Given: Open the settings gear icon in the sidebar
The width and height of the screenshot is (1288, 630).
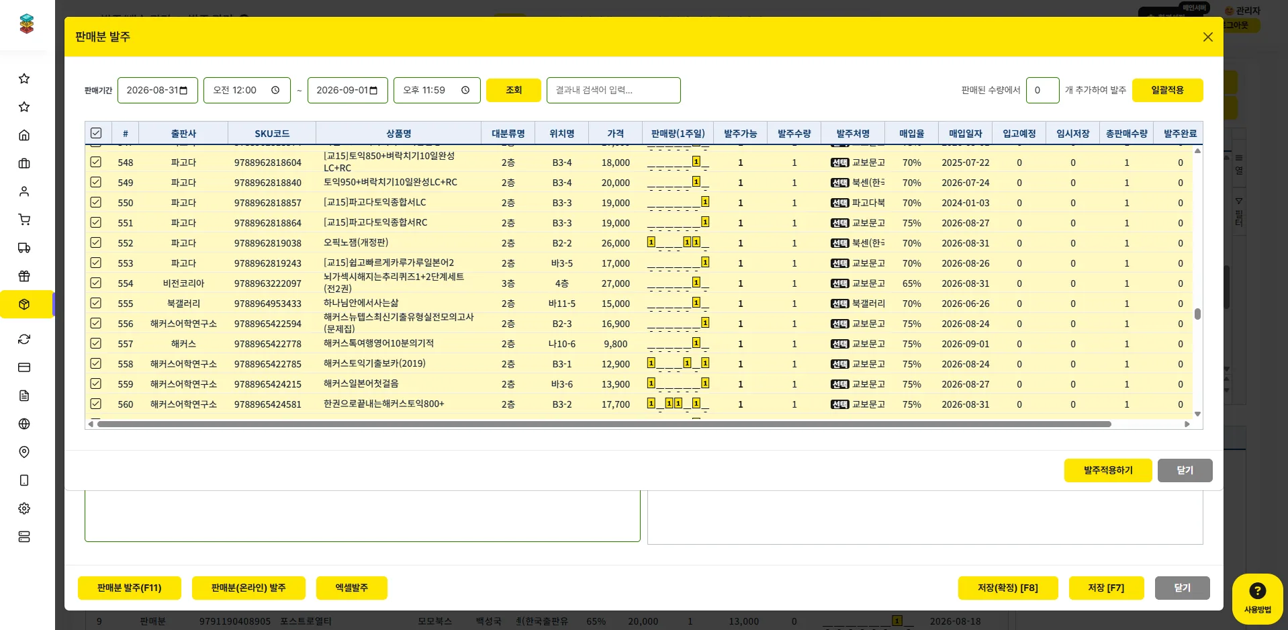Looking at the screenshot, I should click(x=24, y=508).
